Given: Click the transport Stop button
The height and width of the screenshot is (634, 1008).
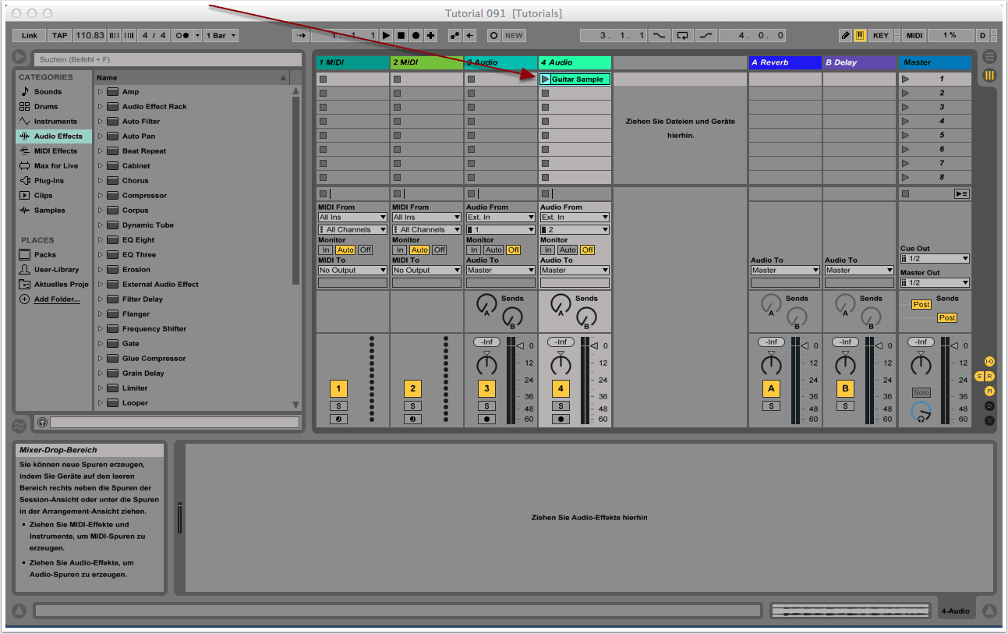Looking at the screenshot, I should [401, 35].
